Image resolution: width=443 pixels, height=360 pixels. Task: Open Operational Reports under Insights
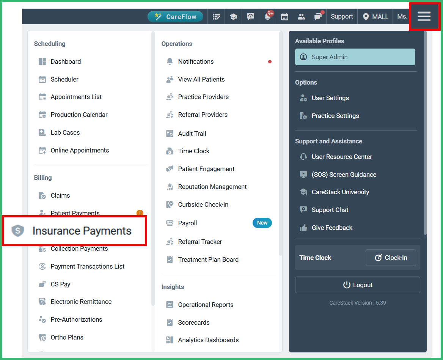coord(205,305)
